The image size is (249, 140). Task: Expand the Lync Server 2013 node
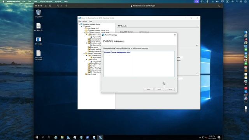pos(84,28)
